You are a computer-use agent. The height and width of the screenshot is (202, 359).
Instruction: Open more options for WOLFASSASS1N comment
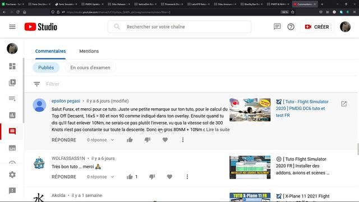[x=187, y=177]
